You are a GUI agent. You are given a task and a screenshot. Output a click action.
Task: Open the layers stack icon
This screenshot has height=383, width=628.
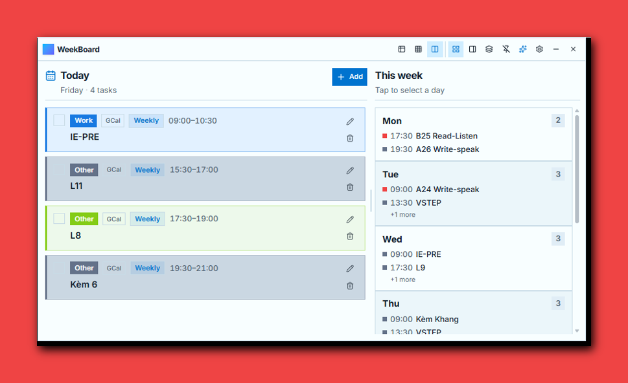pyautogui.click(x=489, y=49)
